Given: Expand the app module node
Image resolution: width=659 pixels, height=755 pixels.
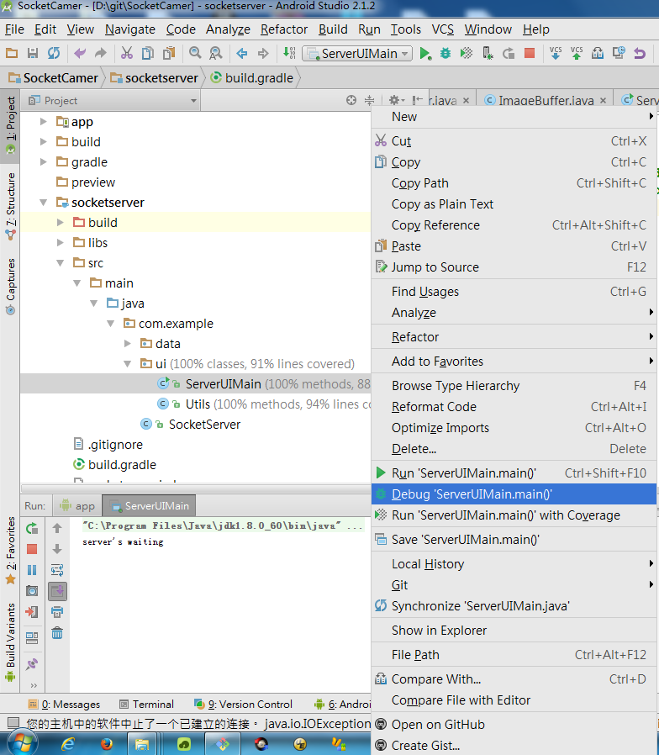Looking at the screenshot, I should click(44, 121).
